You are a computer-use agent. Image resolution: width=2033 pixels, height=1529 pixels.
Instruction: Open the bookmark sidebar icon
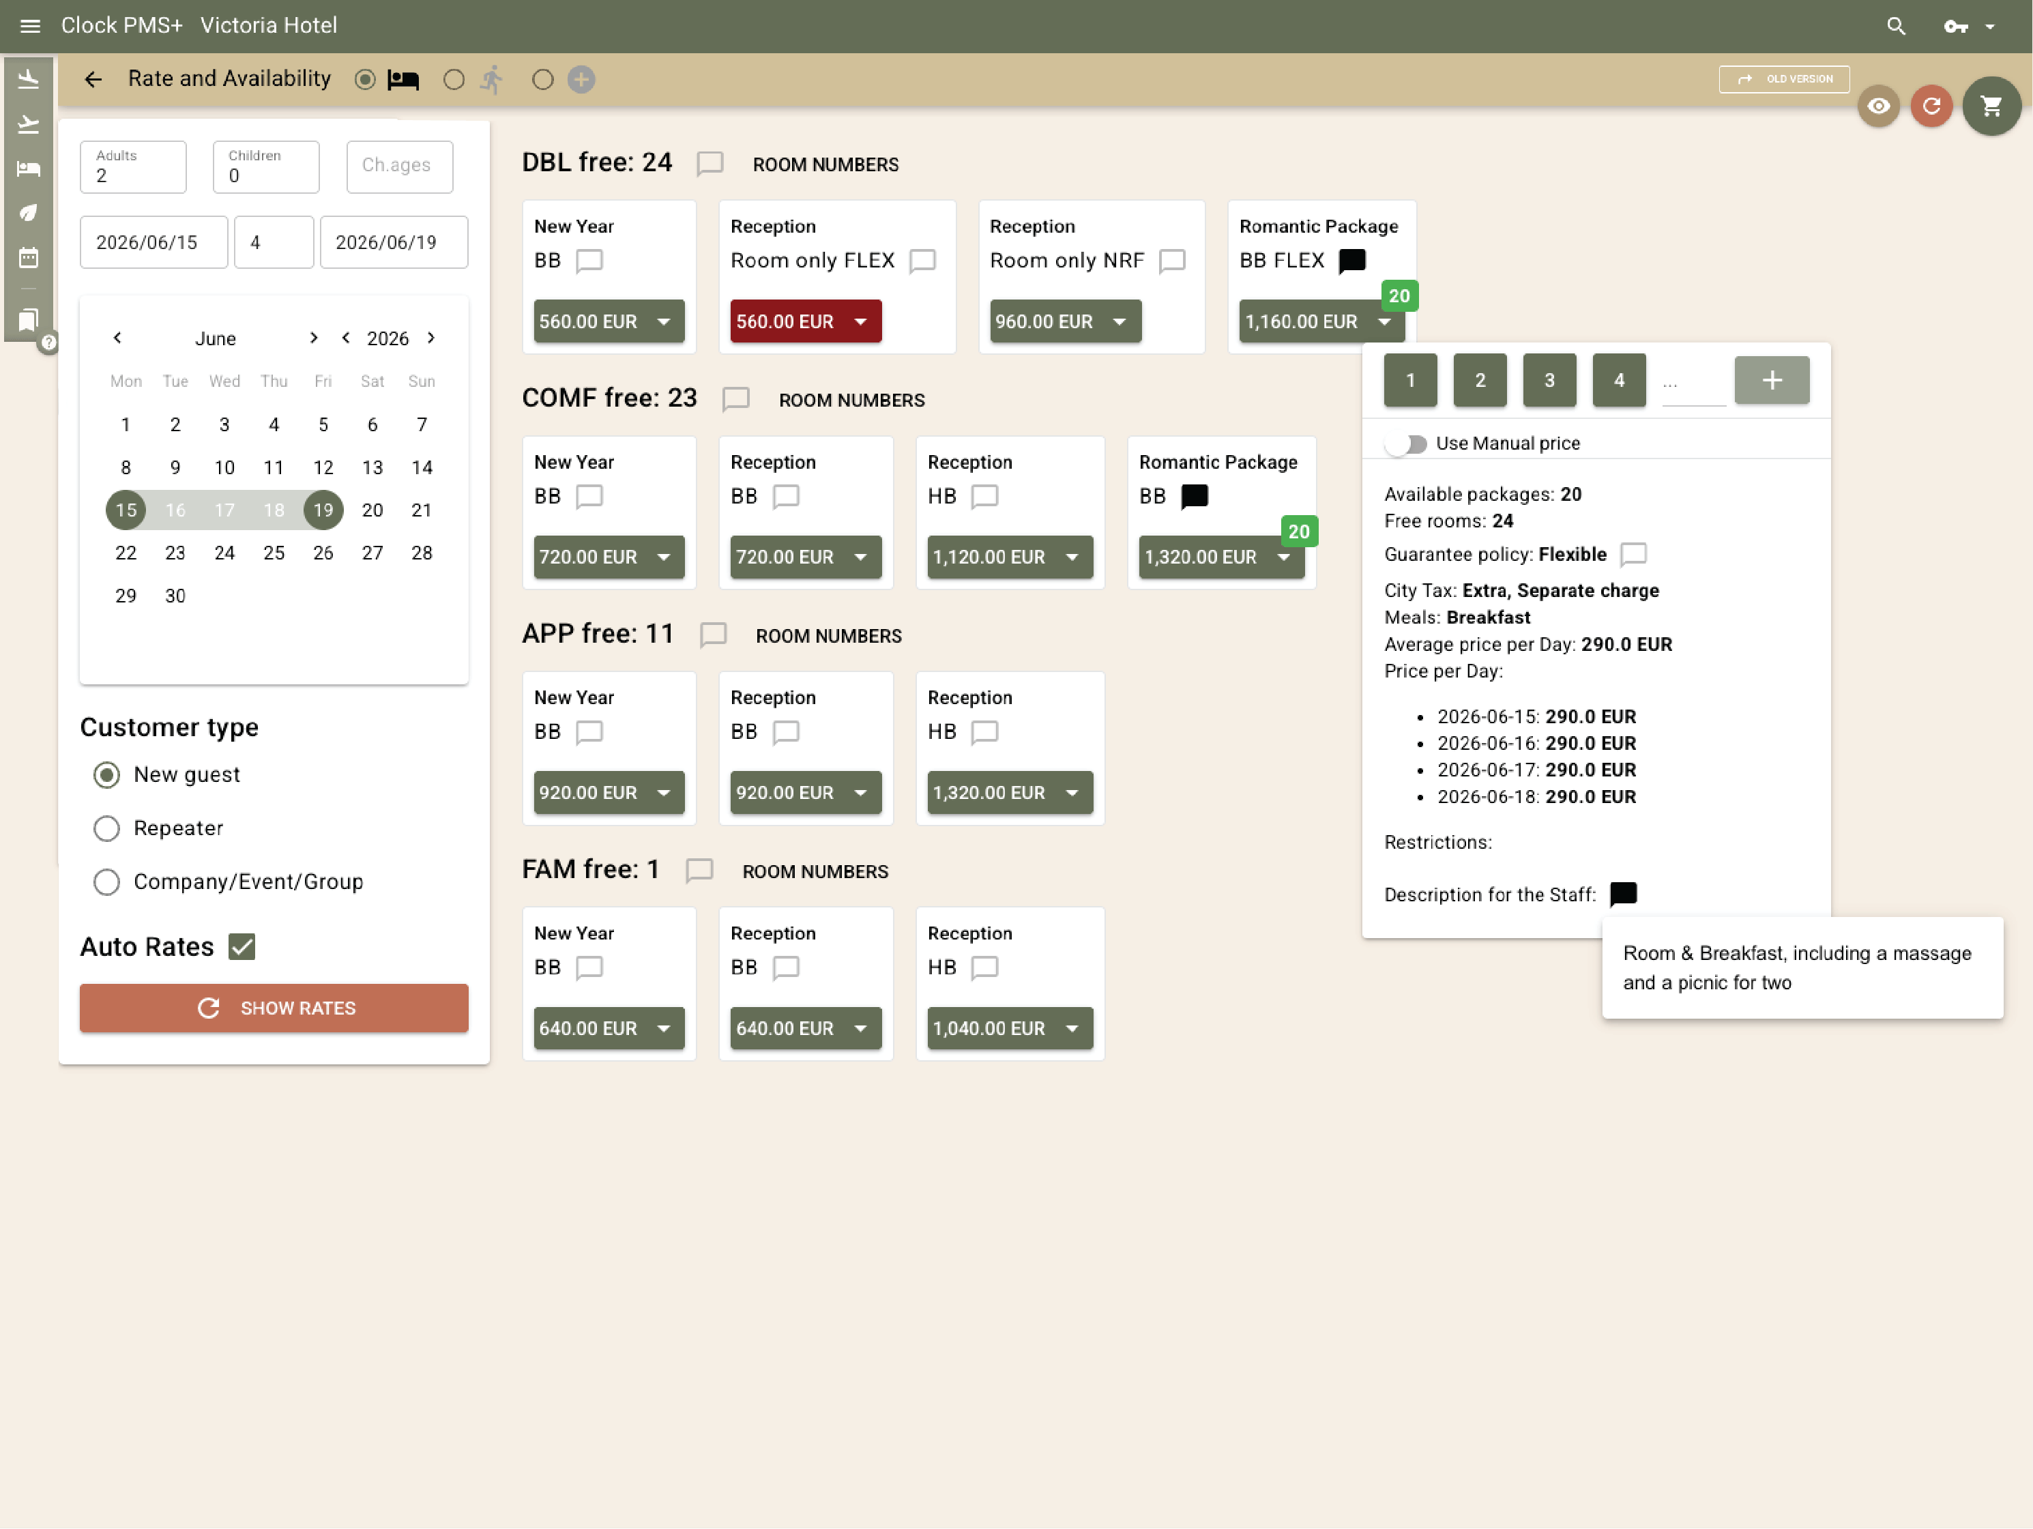(x=29, y=320)
